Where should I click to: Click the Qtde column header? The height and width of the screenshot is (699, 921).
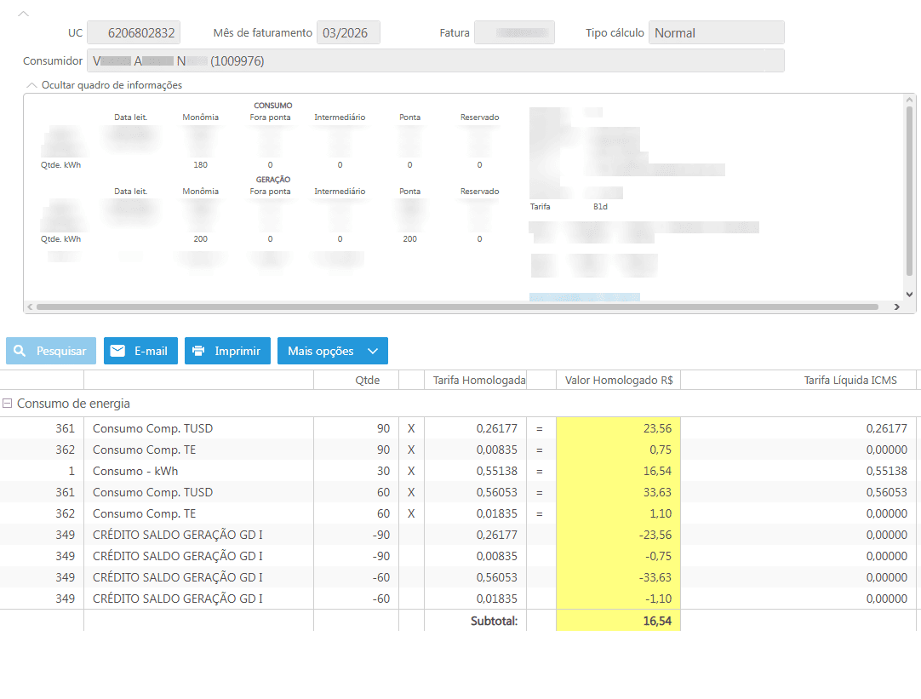pyautogui.click(x=367, y=381)
